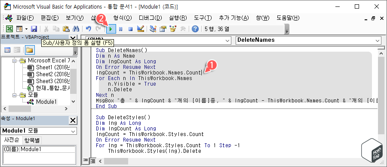This screenshot has width=387, height=167.
Task: Toggle Design Mode ruler icon
Action: pos(141,29)
